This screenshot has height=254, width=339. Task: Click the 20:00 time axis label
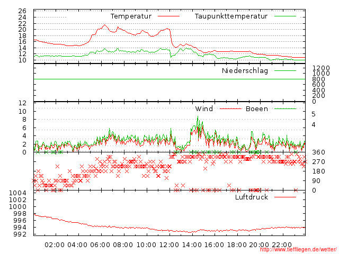(259, 245)
